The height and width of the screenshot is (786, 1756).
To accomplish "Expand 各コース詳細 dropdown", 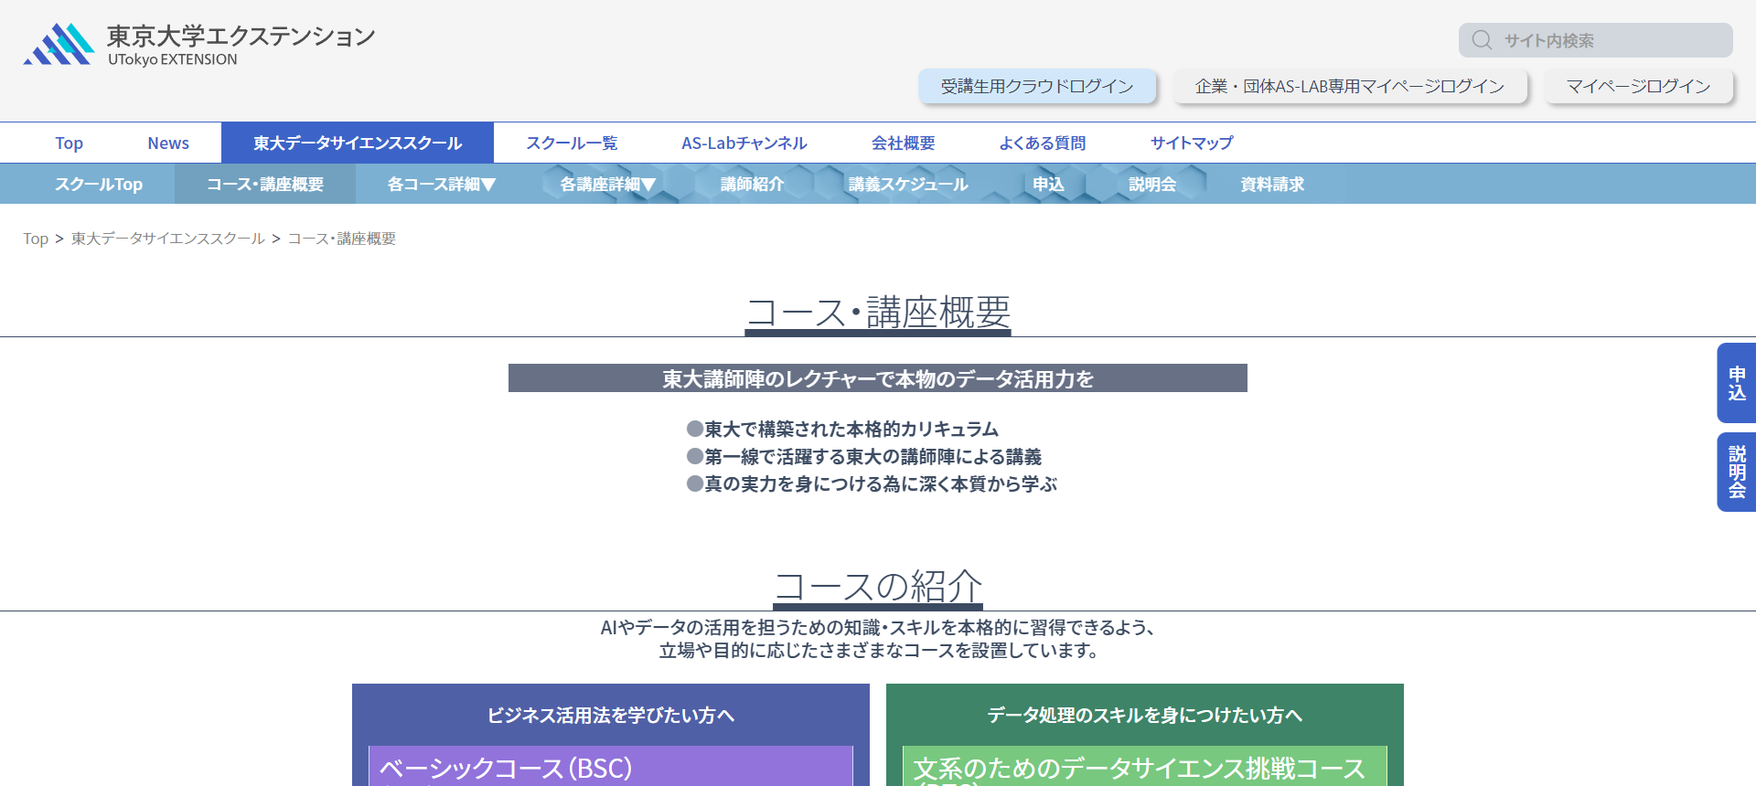I will tap(442, 184).
